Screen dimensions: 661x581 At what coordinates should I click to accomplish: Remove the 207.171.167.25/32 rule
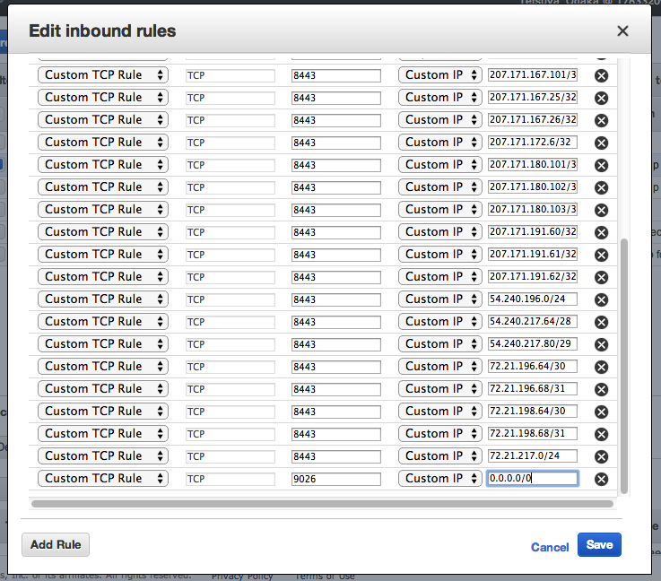[x=601, y=98]
